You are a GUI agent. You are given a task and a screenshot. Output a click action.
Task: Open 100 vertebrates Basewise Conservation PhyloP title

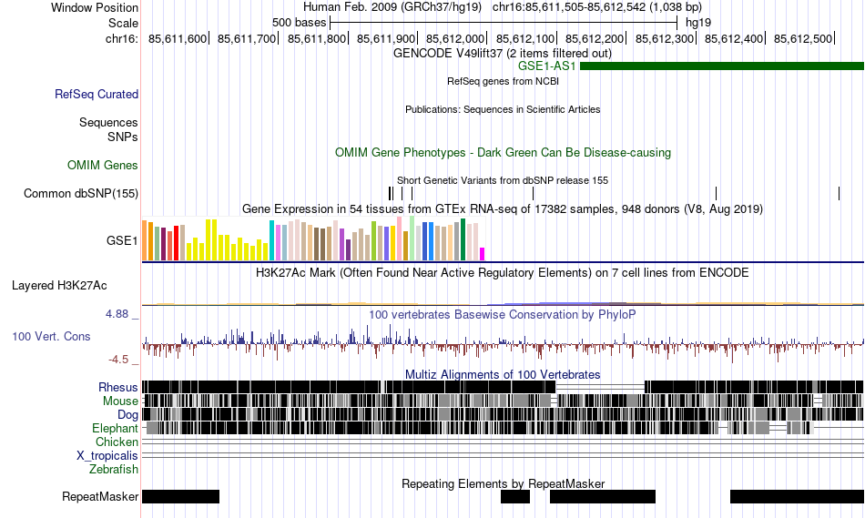[x=503, y=314]
